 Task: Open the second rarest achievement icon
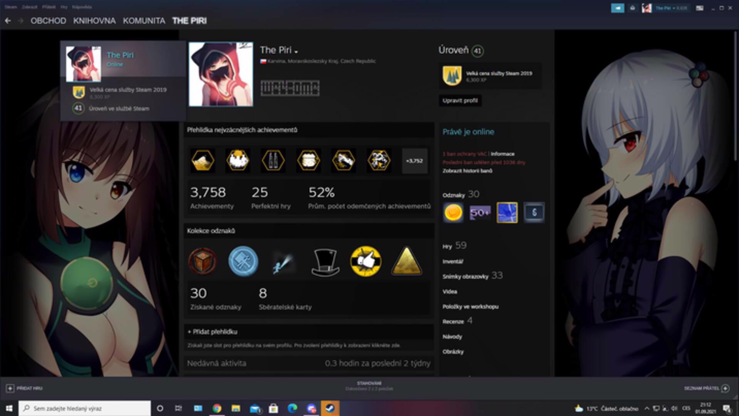(238, 161)
